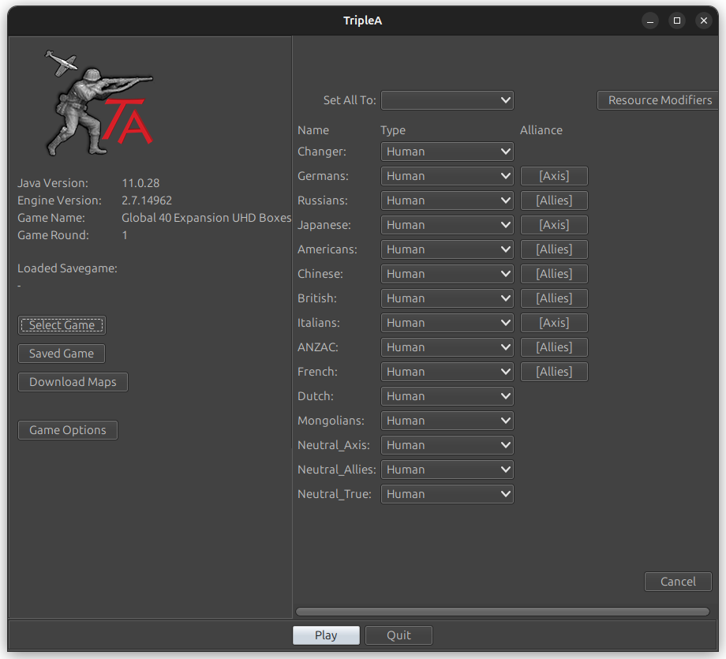Click the horizontal scrollbar near the bottom
726x659 pixels.
[503, 611]
